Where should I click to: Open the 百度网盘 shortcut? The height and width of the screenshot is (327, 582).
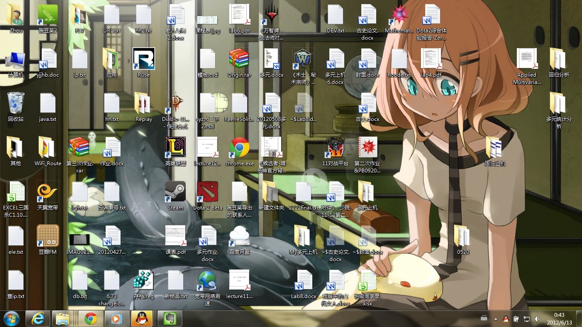pos(239,236)
